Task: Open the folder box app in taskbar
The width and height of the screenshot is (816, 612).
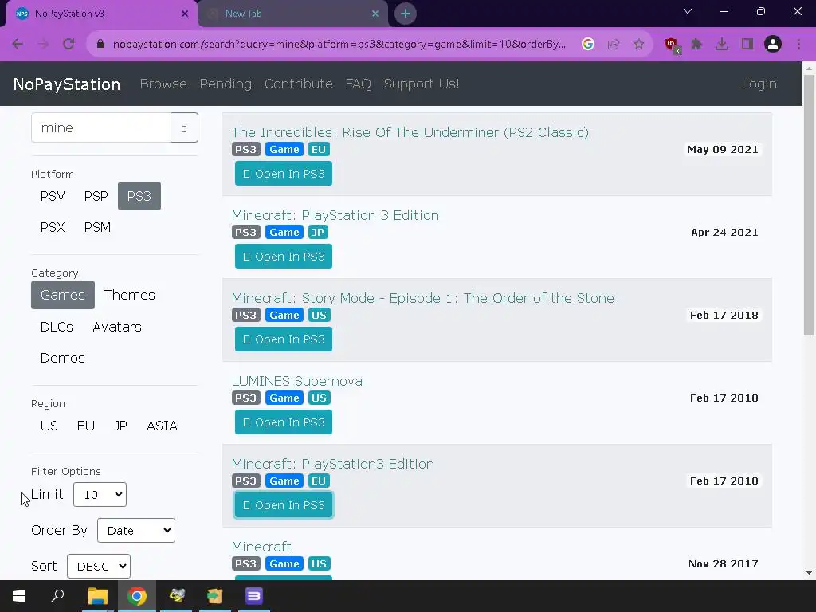Action: click(214, 596)
